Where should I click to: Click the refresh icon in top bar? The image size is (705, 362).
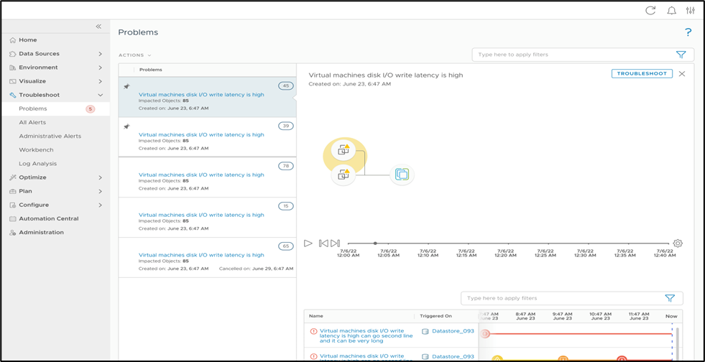[x=650, y=10]
